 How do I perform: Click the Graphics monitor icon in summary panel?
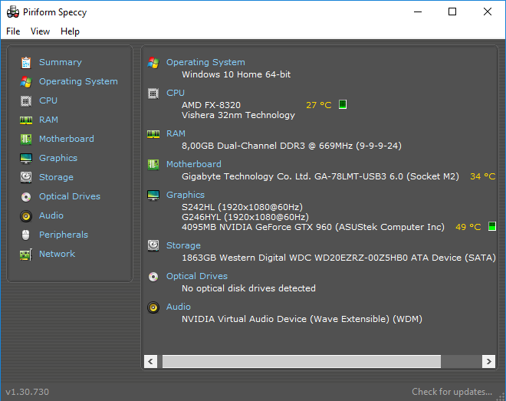click(x=153, y=196)
